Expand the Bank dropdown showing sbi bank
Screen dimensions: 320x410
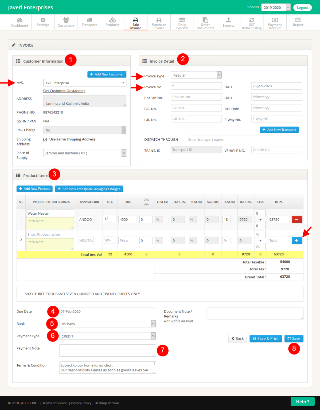coord(107,324)
